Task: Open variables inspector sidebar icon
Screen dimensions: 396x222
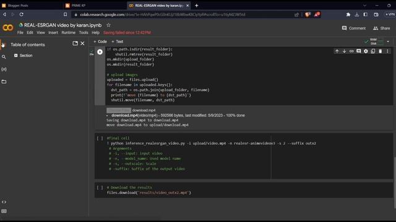Action: pos(4,69)
